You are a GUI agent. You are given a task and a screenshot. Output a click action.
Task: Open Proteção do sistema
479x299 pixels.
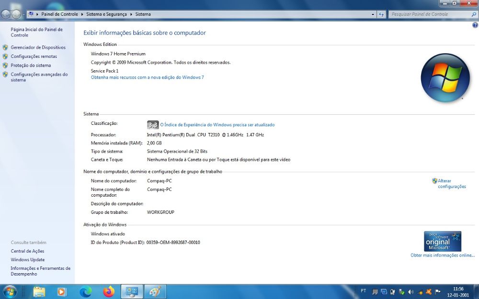coord(31,65)
